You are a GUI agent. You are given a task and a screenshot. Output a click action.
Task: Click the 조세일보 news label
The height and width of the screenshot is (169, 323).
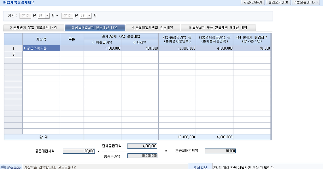tap(200, 167)
